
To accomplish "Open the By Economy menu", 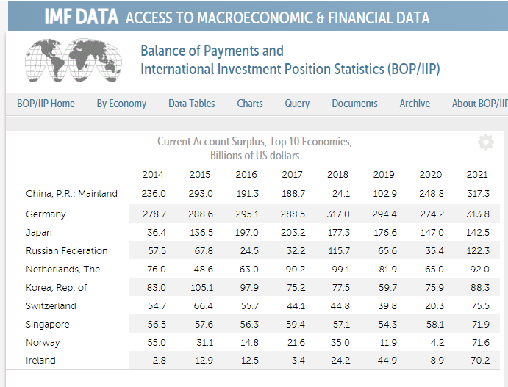I will click(x=121, y=104).
